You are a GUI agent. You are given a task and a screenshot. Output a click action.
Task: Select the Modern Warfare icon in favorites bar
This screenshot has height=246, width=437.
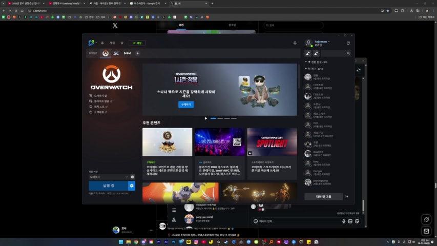(127, 53)
